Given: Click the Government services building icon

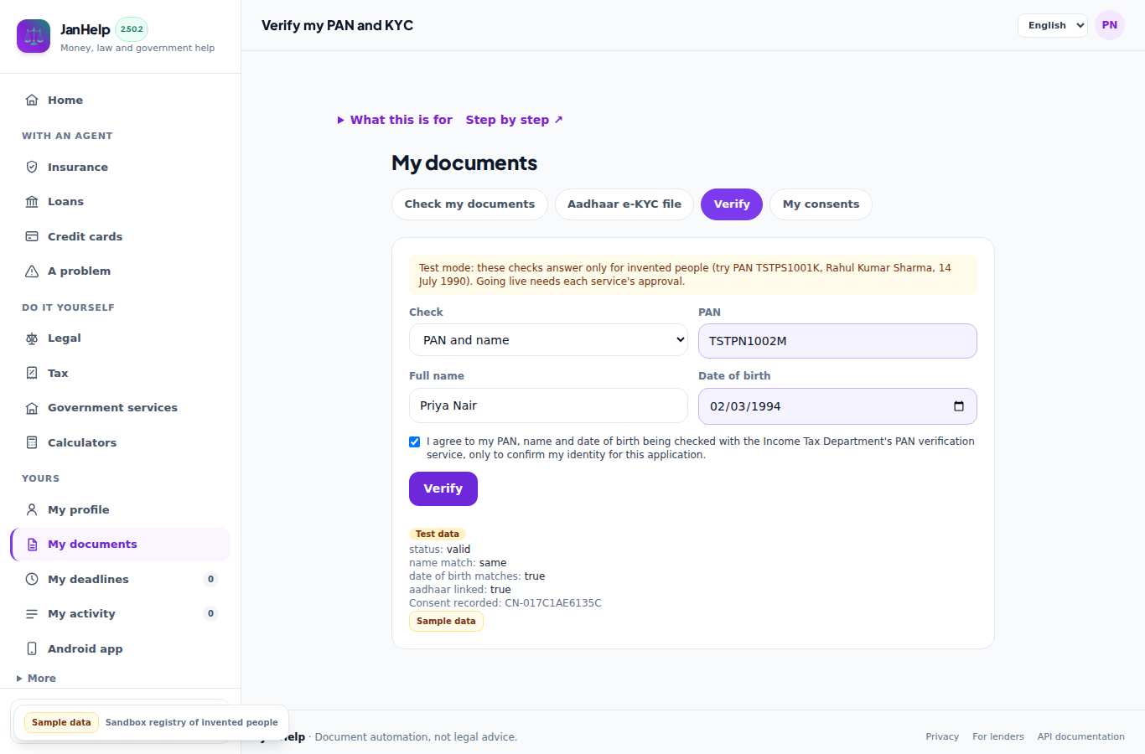Looking at the screenshot, I should click(32, 407).
